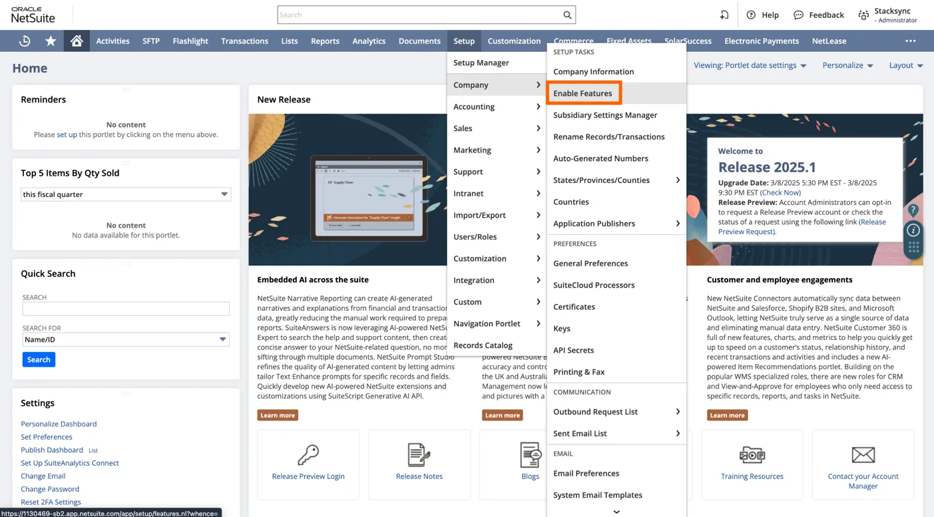Click the blue Search button

pyautogui.click(x=39, y=359)
